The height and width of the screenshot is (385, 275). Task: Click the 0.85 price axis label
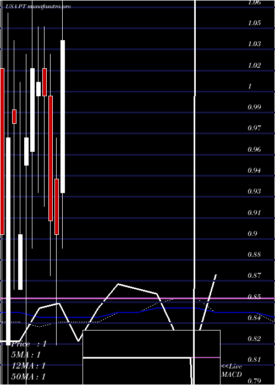(254, 297)
